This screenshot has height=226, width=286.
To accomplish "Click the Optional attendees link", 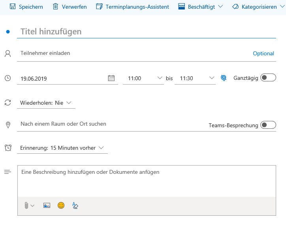I will (x=263, y=53).
